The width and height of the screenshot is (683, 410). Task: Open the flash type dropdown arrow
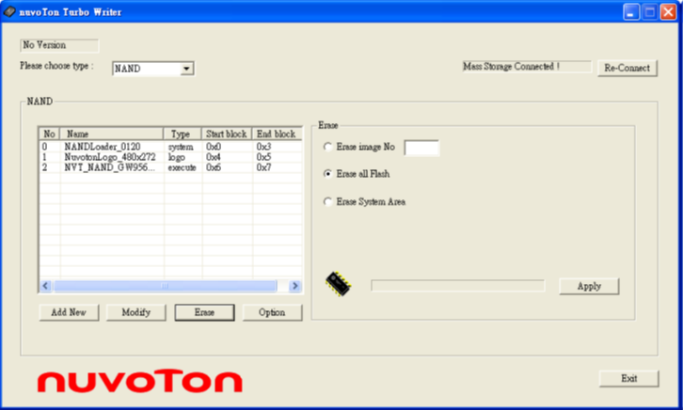(x=187, y=69)
